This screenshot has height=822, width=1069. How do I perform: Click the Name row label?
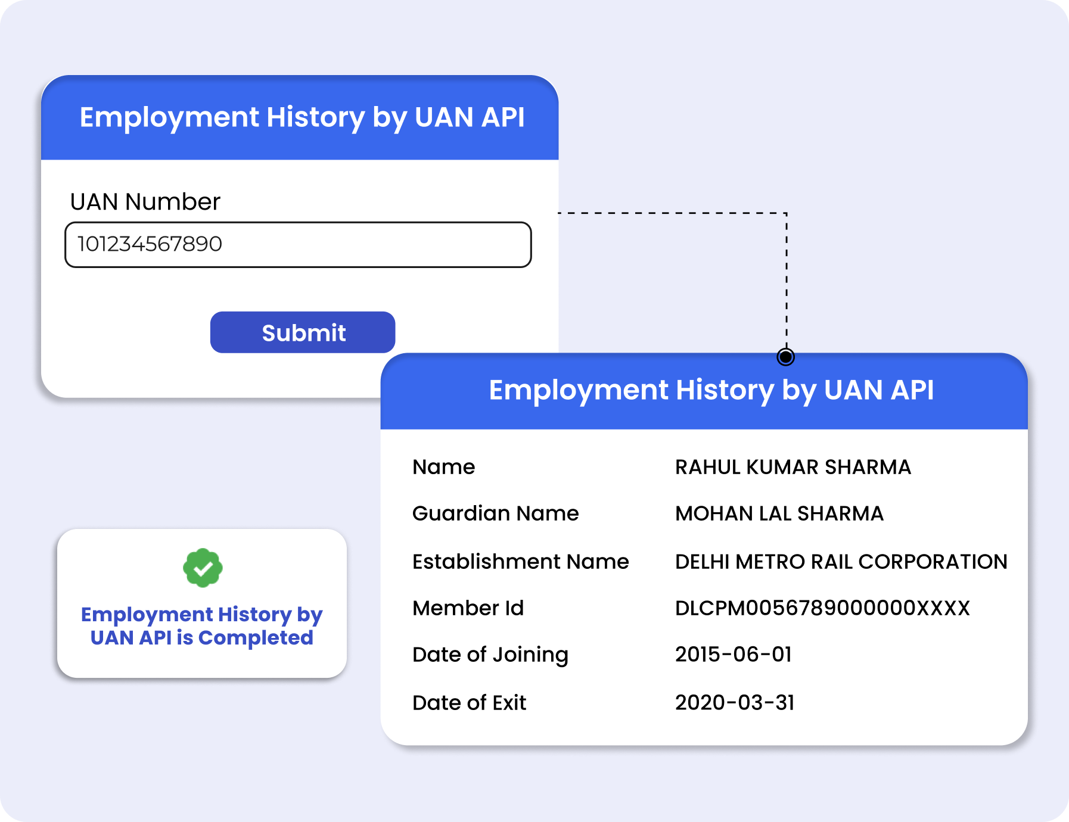pyautogui.click(x=443, y=467)
